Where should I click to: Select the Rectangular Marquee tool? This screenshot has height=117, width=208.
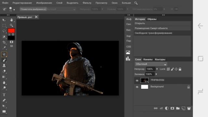(x=4, y=25)
